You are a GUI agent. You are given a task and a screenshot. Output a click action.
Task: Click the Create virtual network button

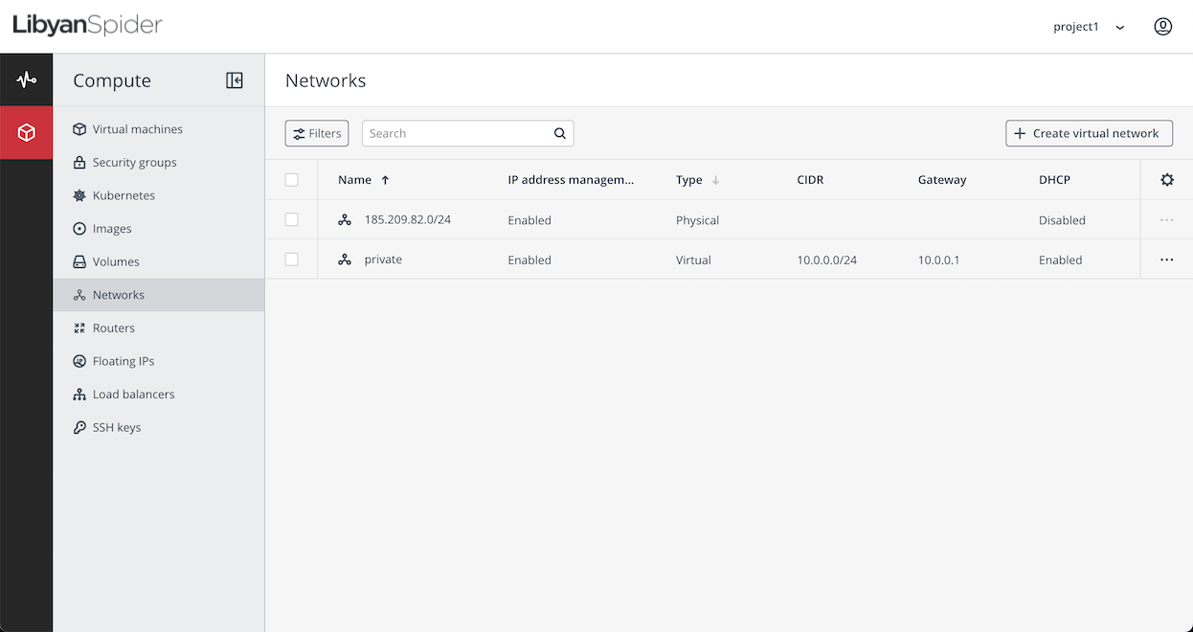(x=1089, y=133)
